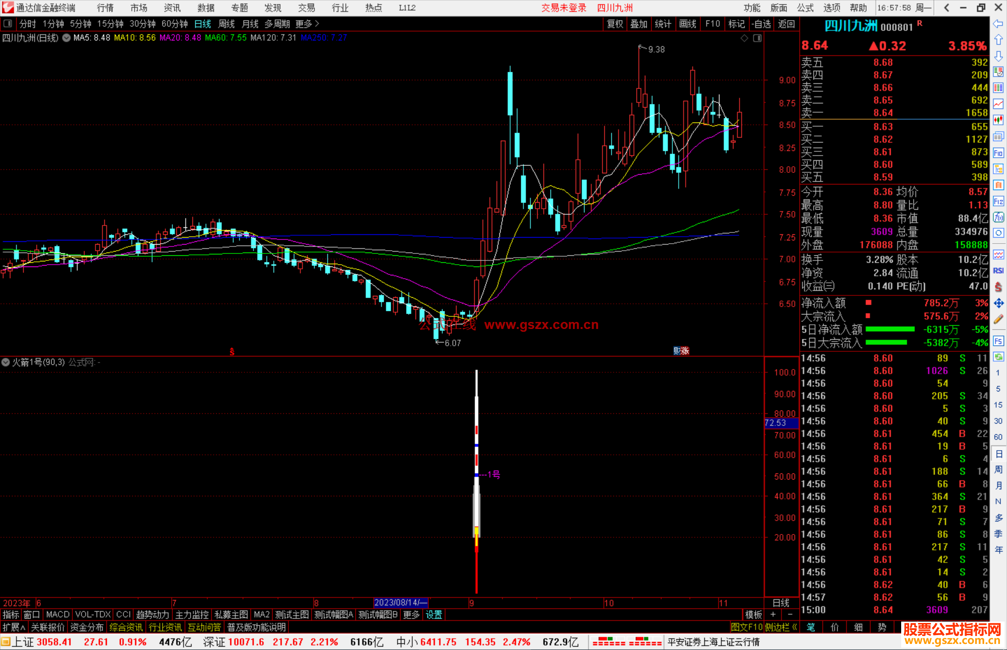This screenshot has width=1007, height=650.
Task: Click the F10 icon in right sidebar
Action: [x=998, y=153]
